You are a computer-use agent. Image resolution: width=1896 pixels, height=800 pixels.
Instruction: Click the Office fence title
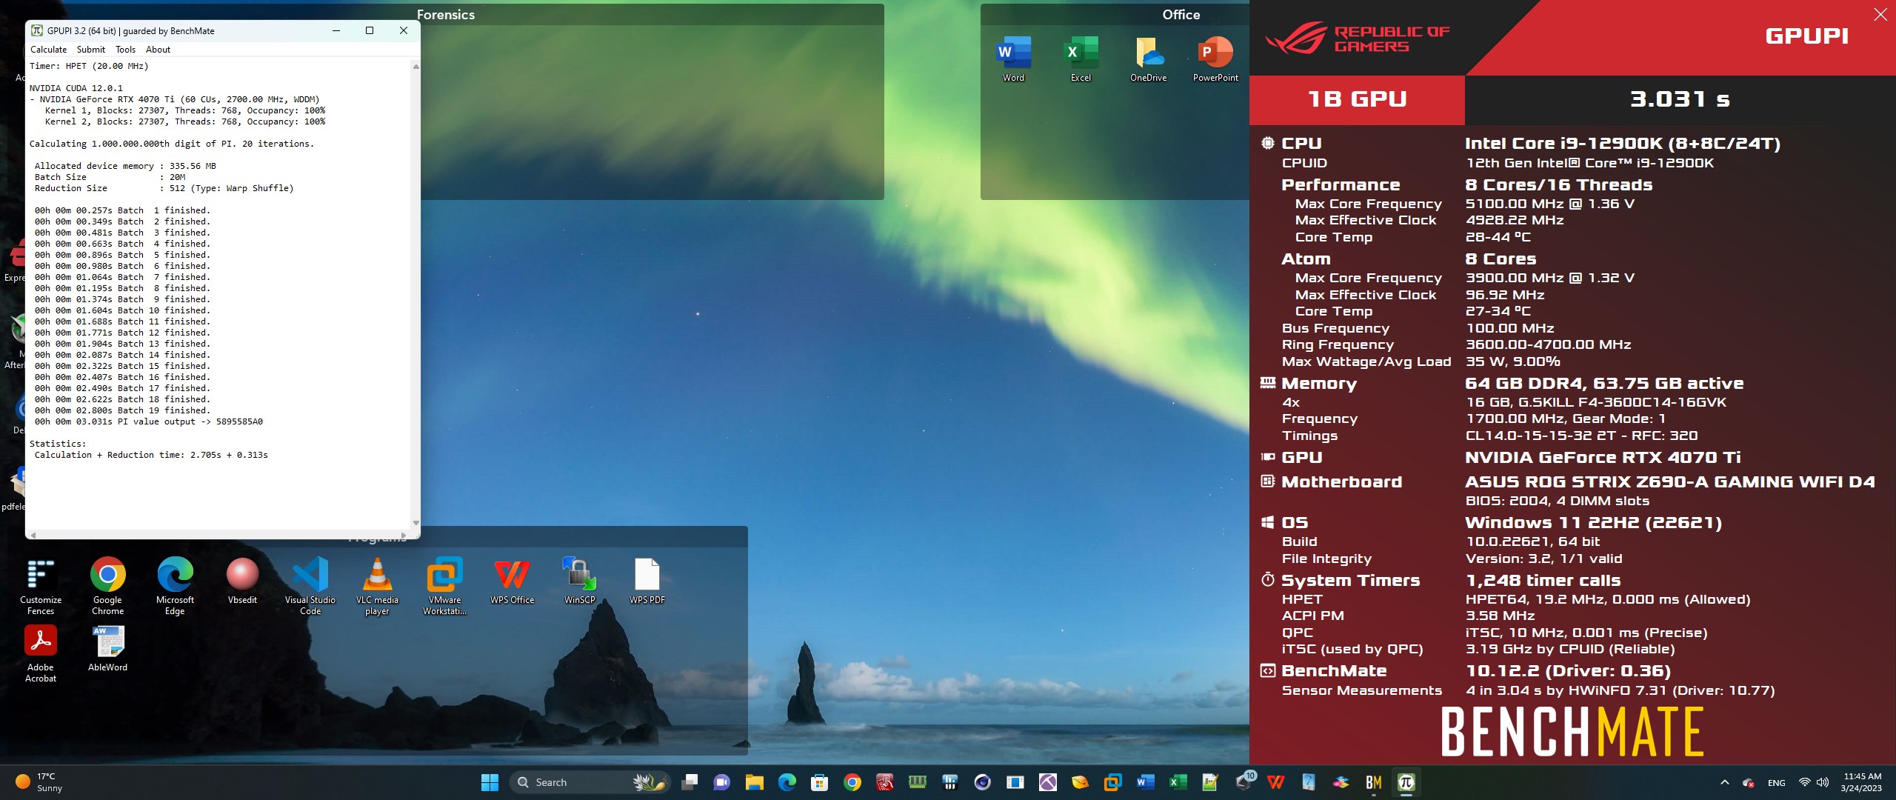tap(1181, 15)
